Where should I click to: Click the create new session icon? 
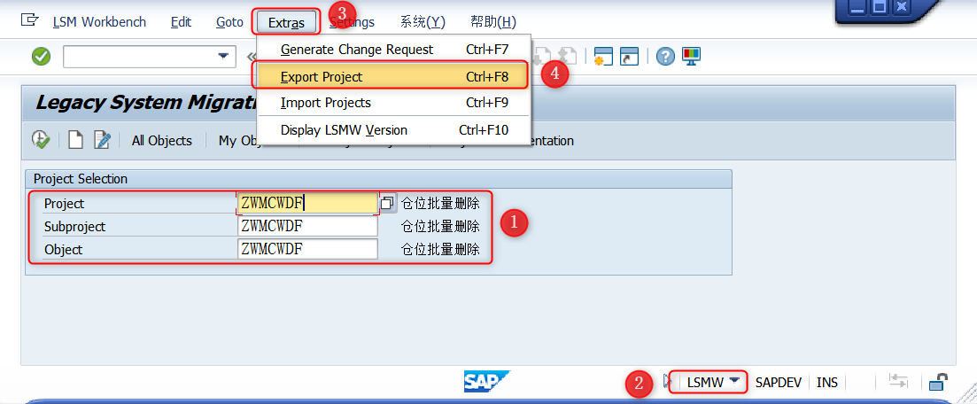click(x=603, y=56)
